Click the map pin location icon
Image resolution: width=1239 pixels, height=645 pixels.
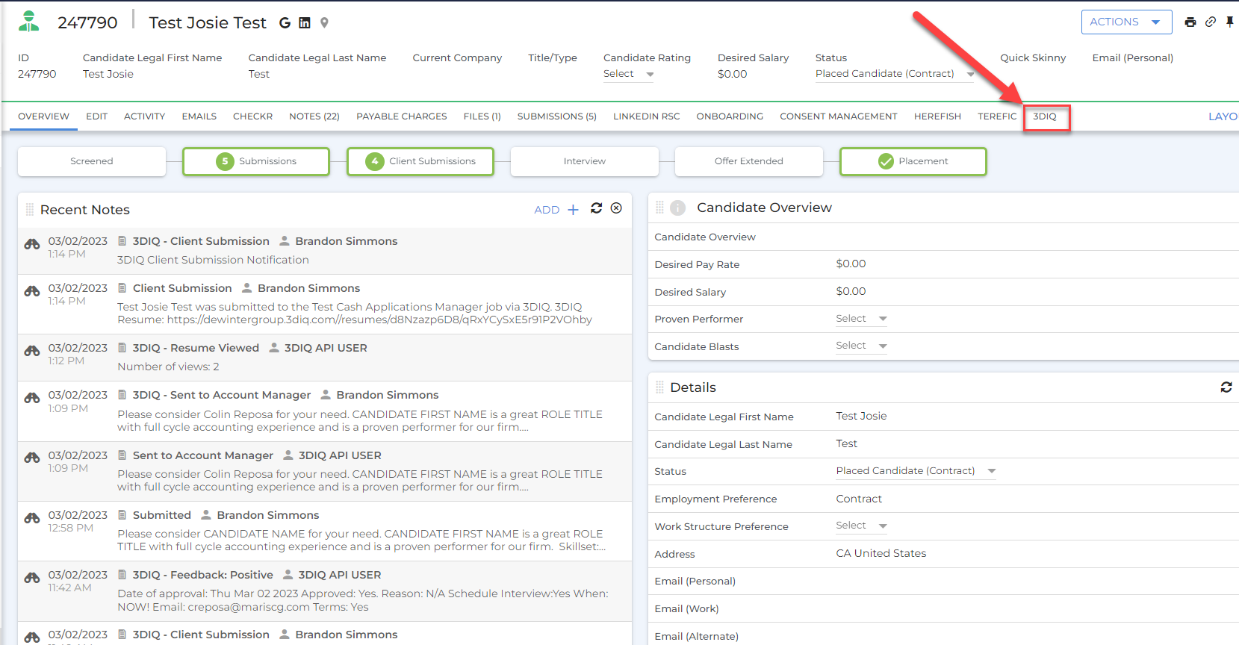[x=324, y=23]
